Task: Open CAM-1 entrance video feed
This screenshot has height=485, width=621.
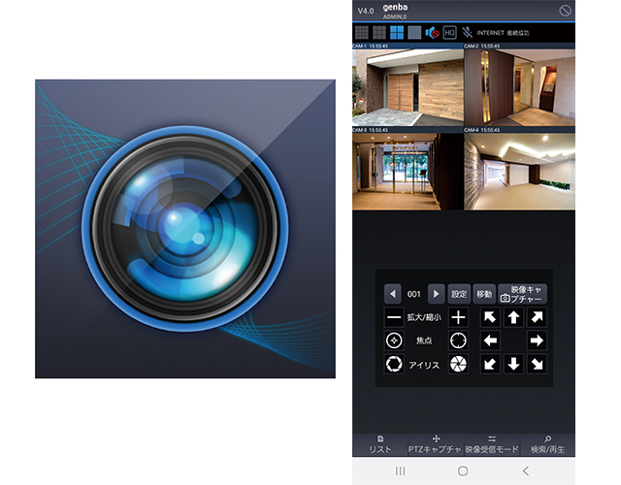Action: click(408, 87)
